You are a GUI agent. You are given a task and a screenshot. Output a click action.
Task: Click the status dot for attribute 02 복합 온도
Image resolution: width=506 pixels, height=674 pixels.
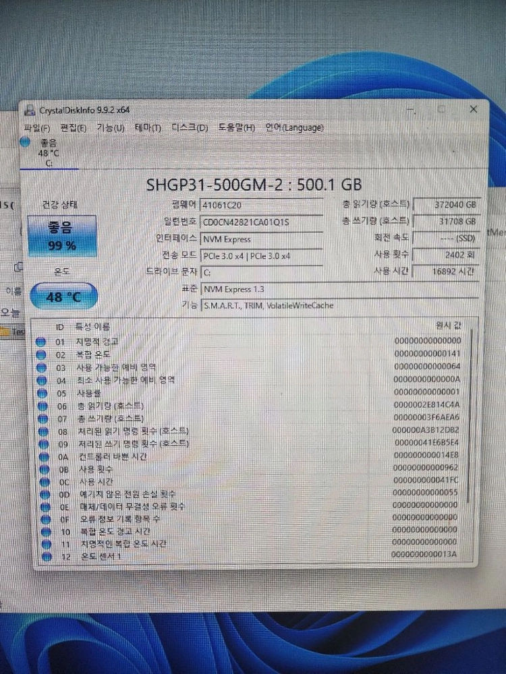tap(41, 355)
